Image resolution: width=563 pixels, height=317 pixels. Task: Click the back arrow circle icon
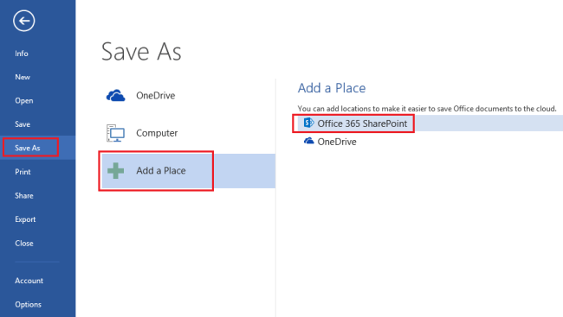coord(24,21)
